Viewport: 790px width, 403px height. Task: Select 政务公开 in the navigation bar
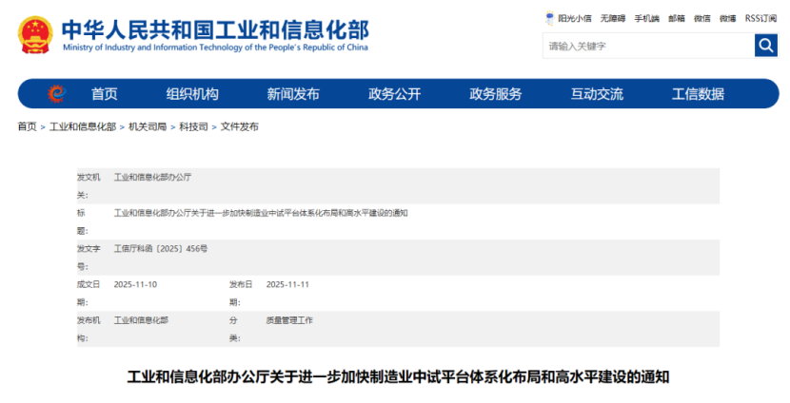point(394,94)
